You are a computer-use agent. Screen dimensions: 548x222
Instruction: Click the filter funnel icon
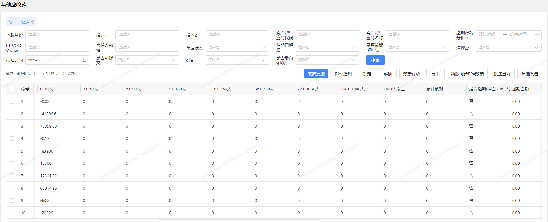tap(11, 22)
